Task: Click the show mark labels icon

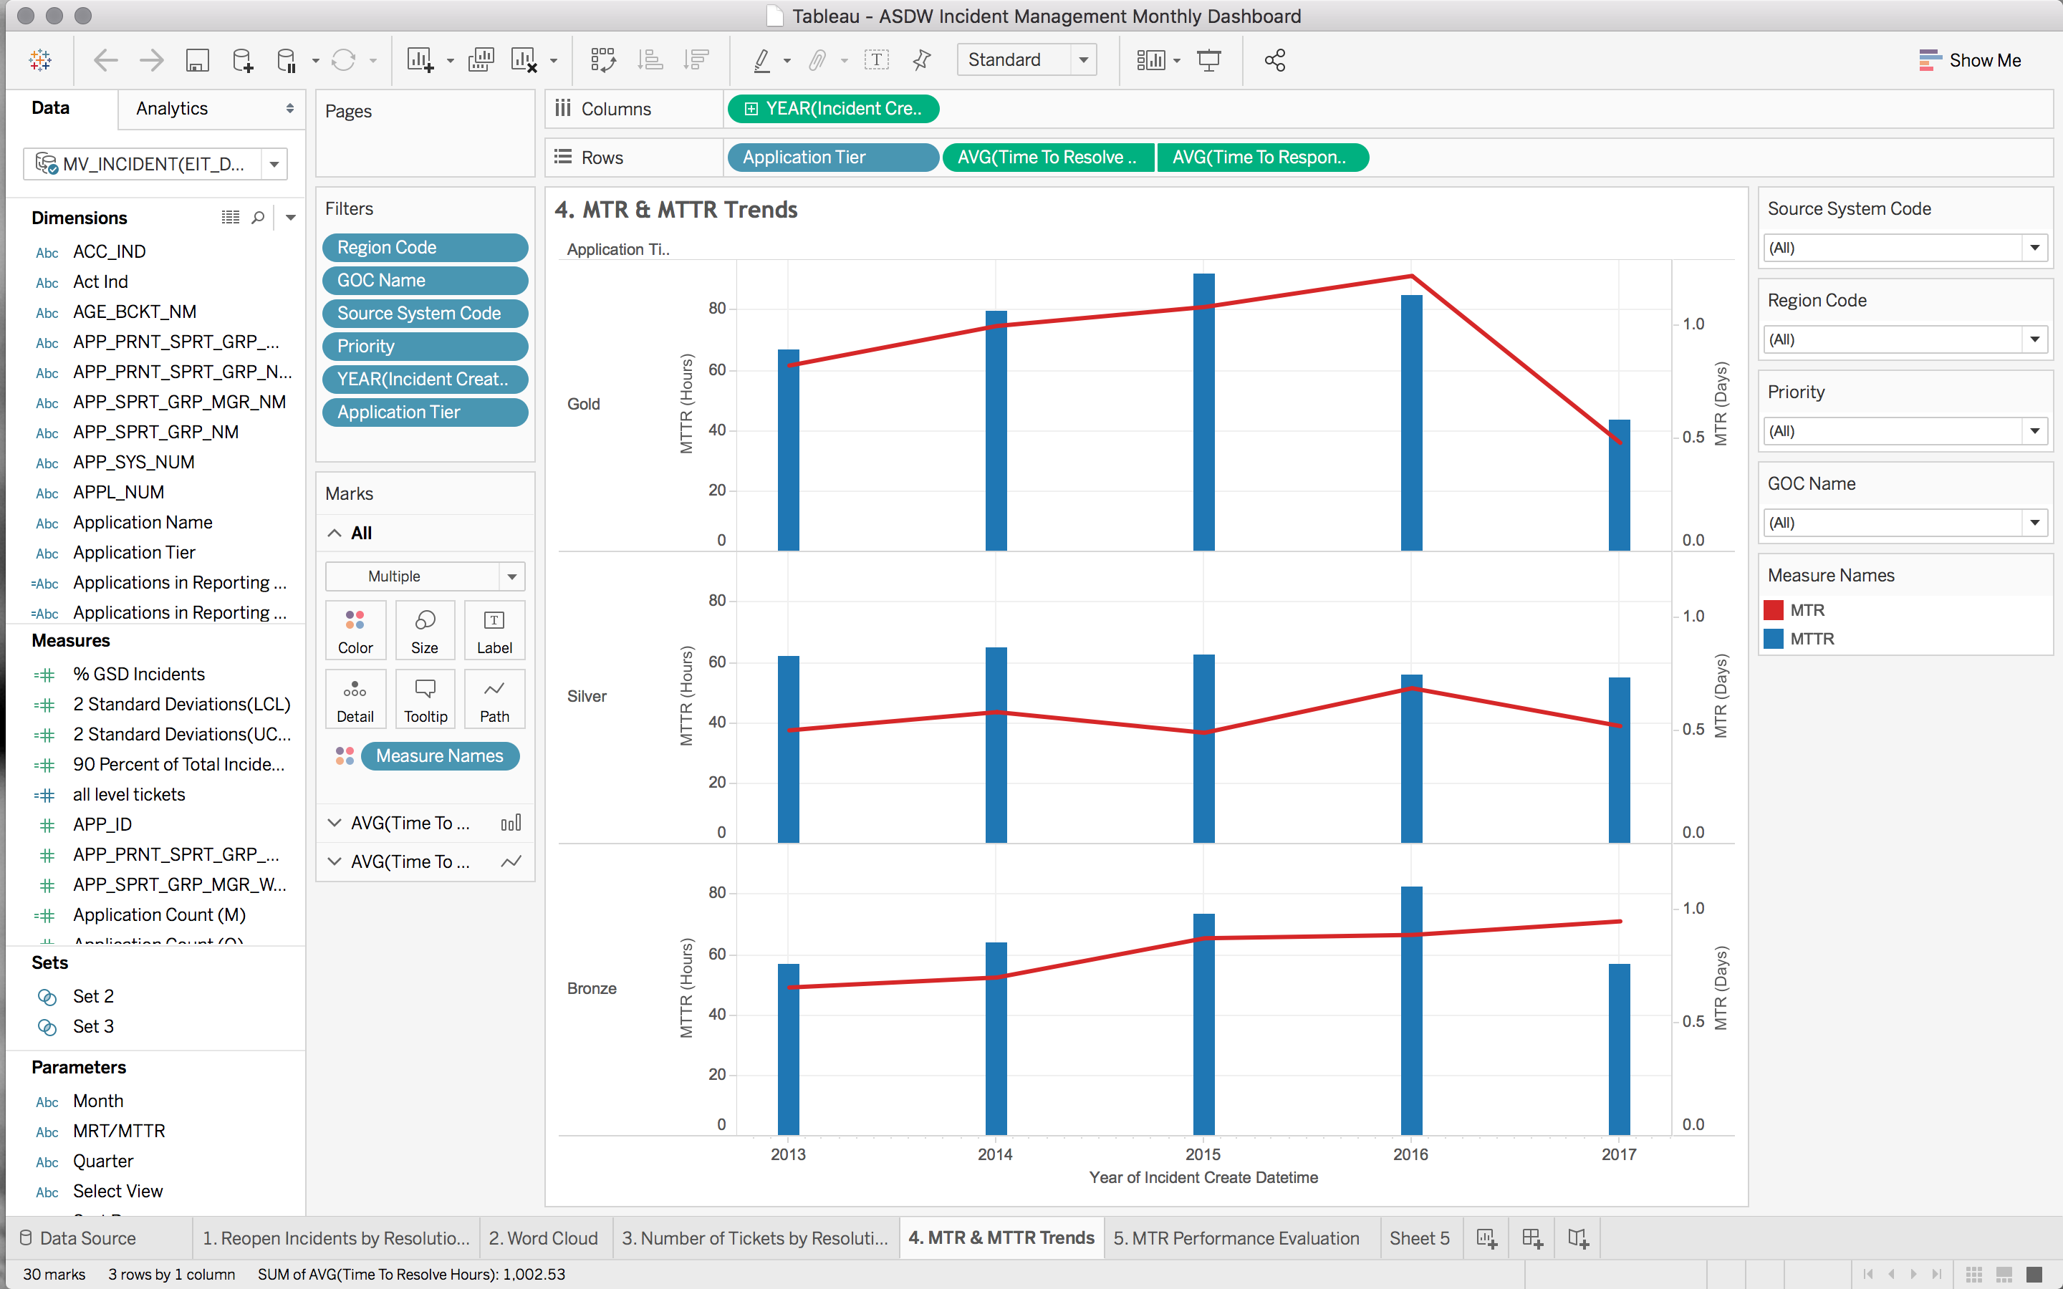Action: [876, 58]
